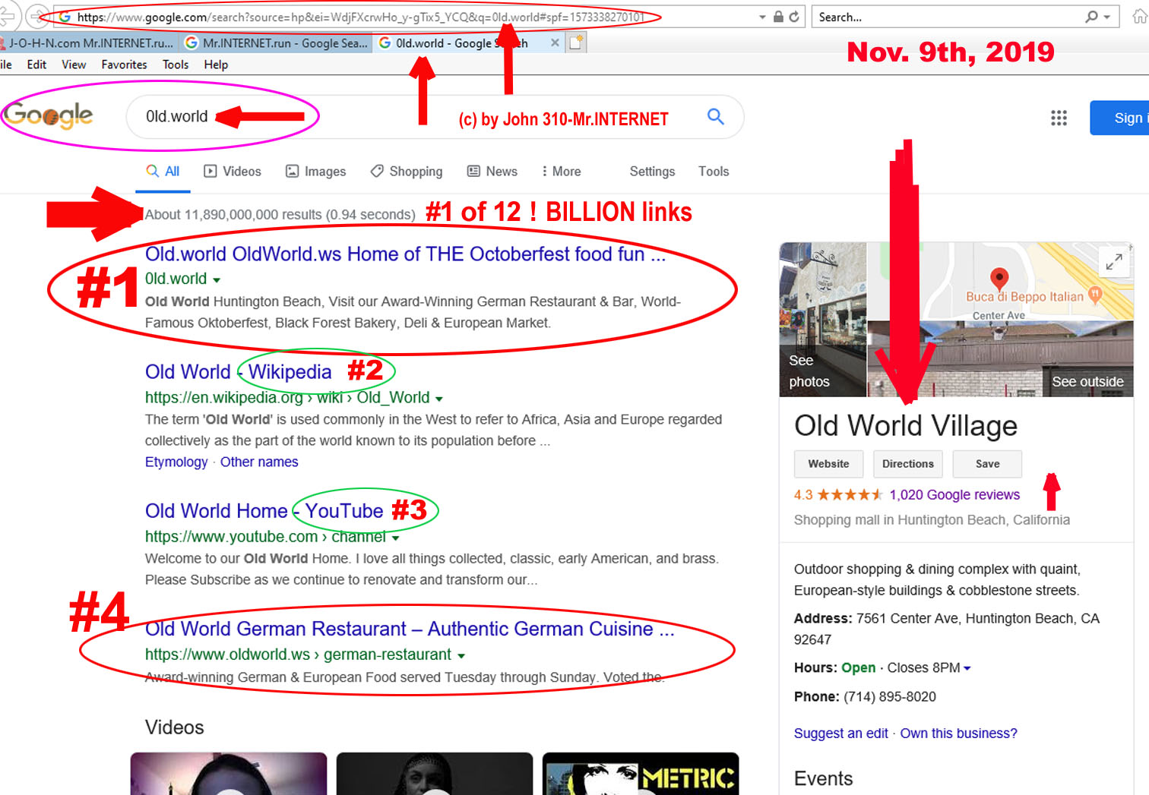Expand the Wikipedia result URL dropdown arrow
Image resolution: width=1149 pixels, height=795 pixels.
point(439,399)
